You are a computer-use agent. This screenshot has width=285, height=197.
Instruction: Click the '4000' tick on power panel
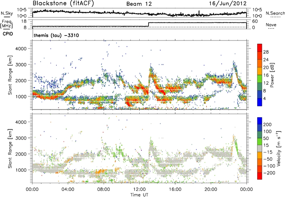coord(21,49)
